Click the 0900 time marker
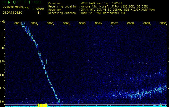The width and height of the screenshot is (169, 107). (163, 24)
